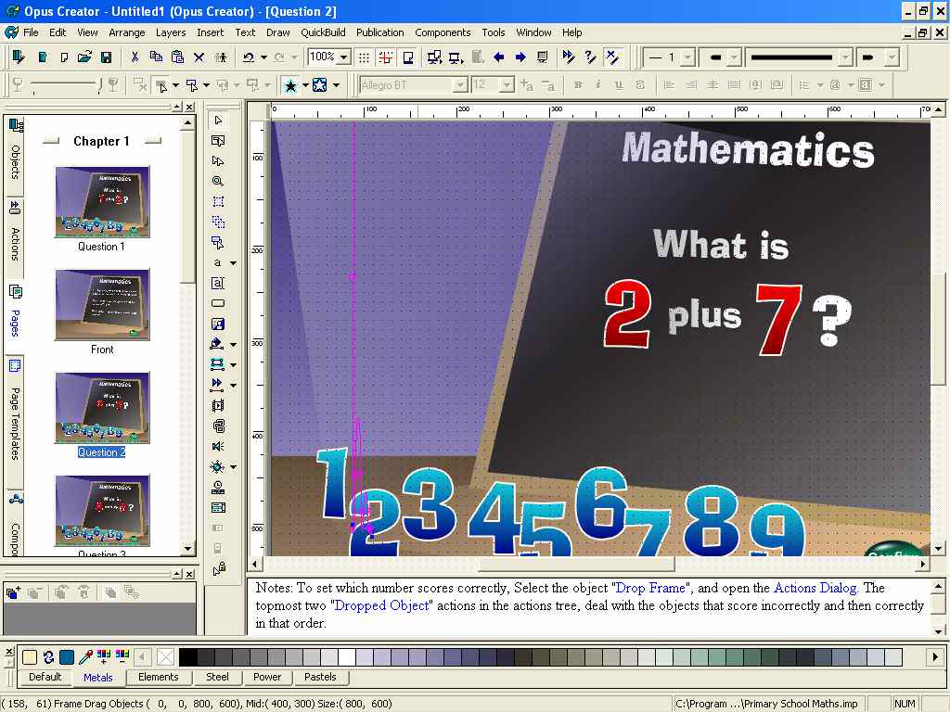
Task: Select the sound speaker tool in toolbox
Action: coord(218,446)
